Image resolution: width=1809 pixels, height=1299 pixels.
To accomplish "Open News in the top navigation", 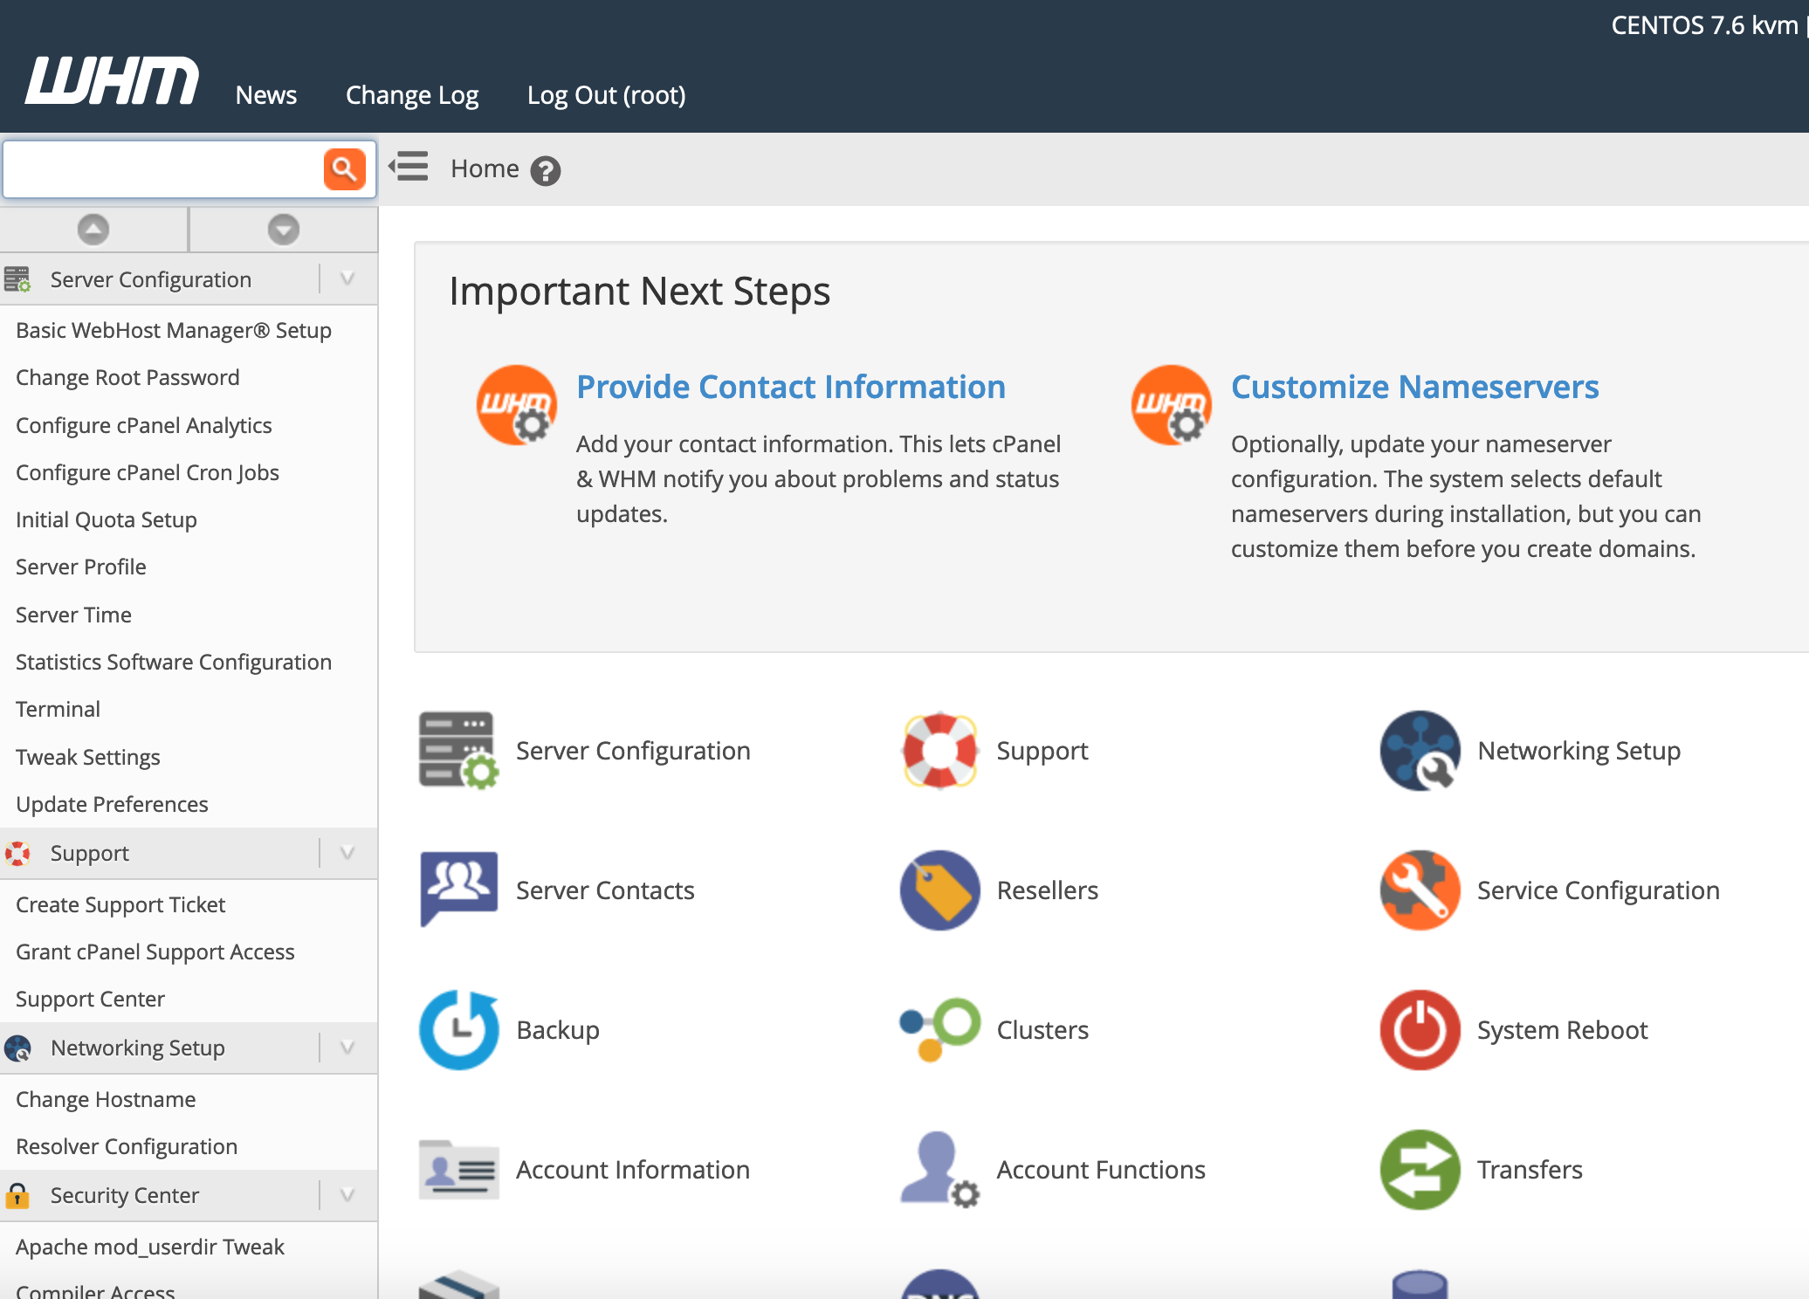I will pos(266,94).
